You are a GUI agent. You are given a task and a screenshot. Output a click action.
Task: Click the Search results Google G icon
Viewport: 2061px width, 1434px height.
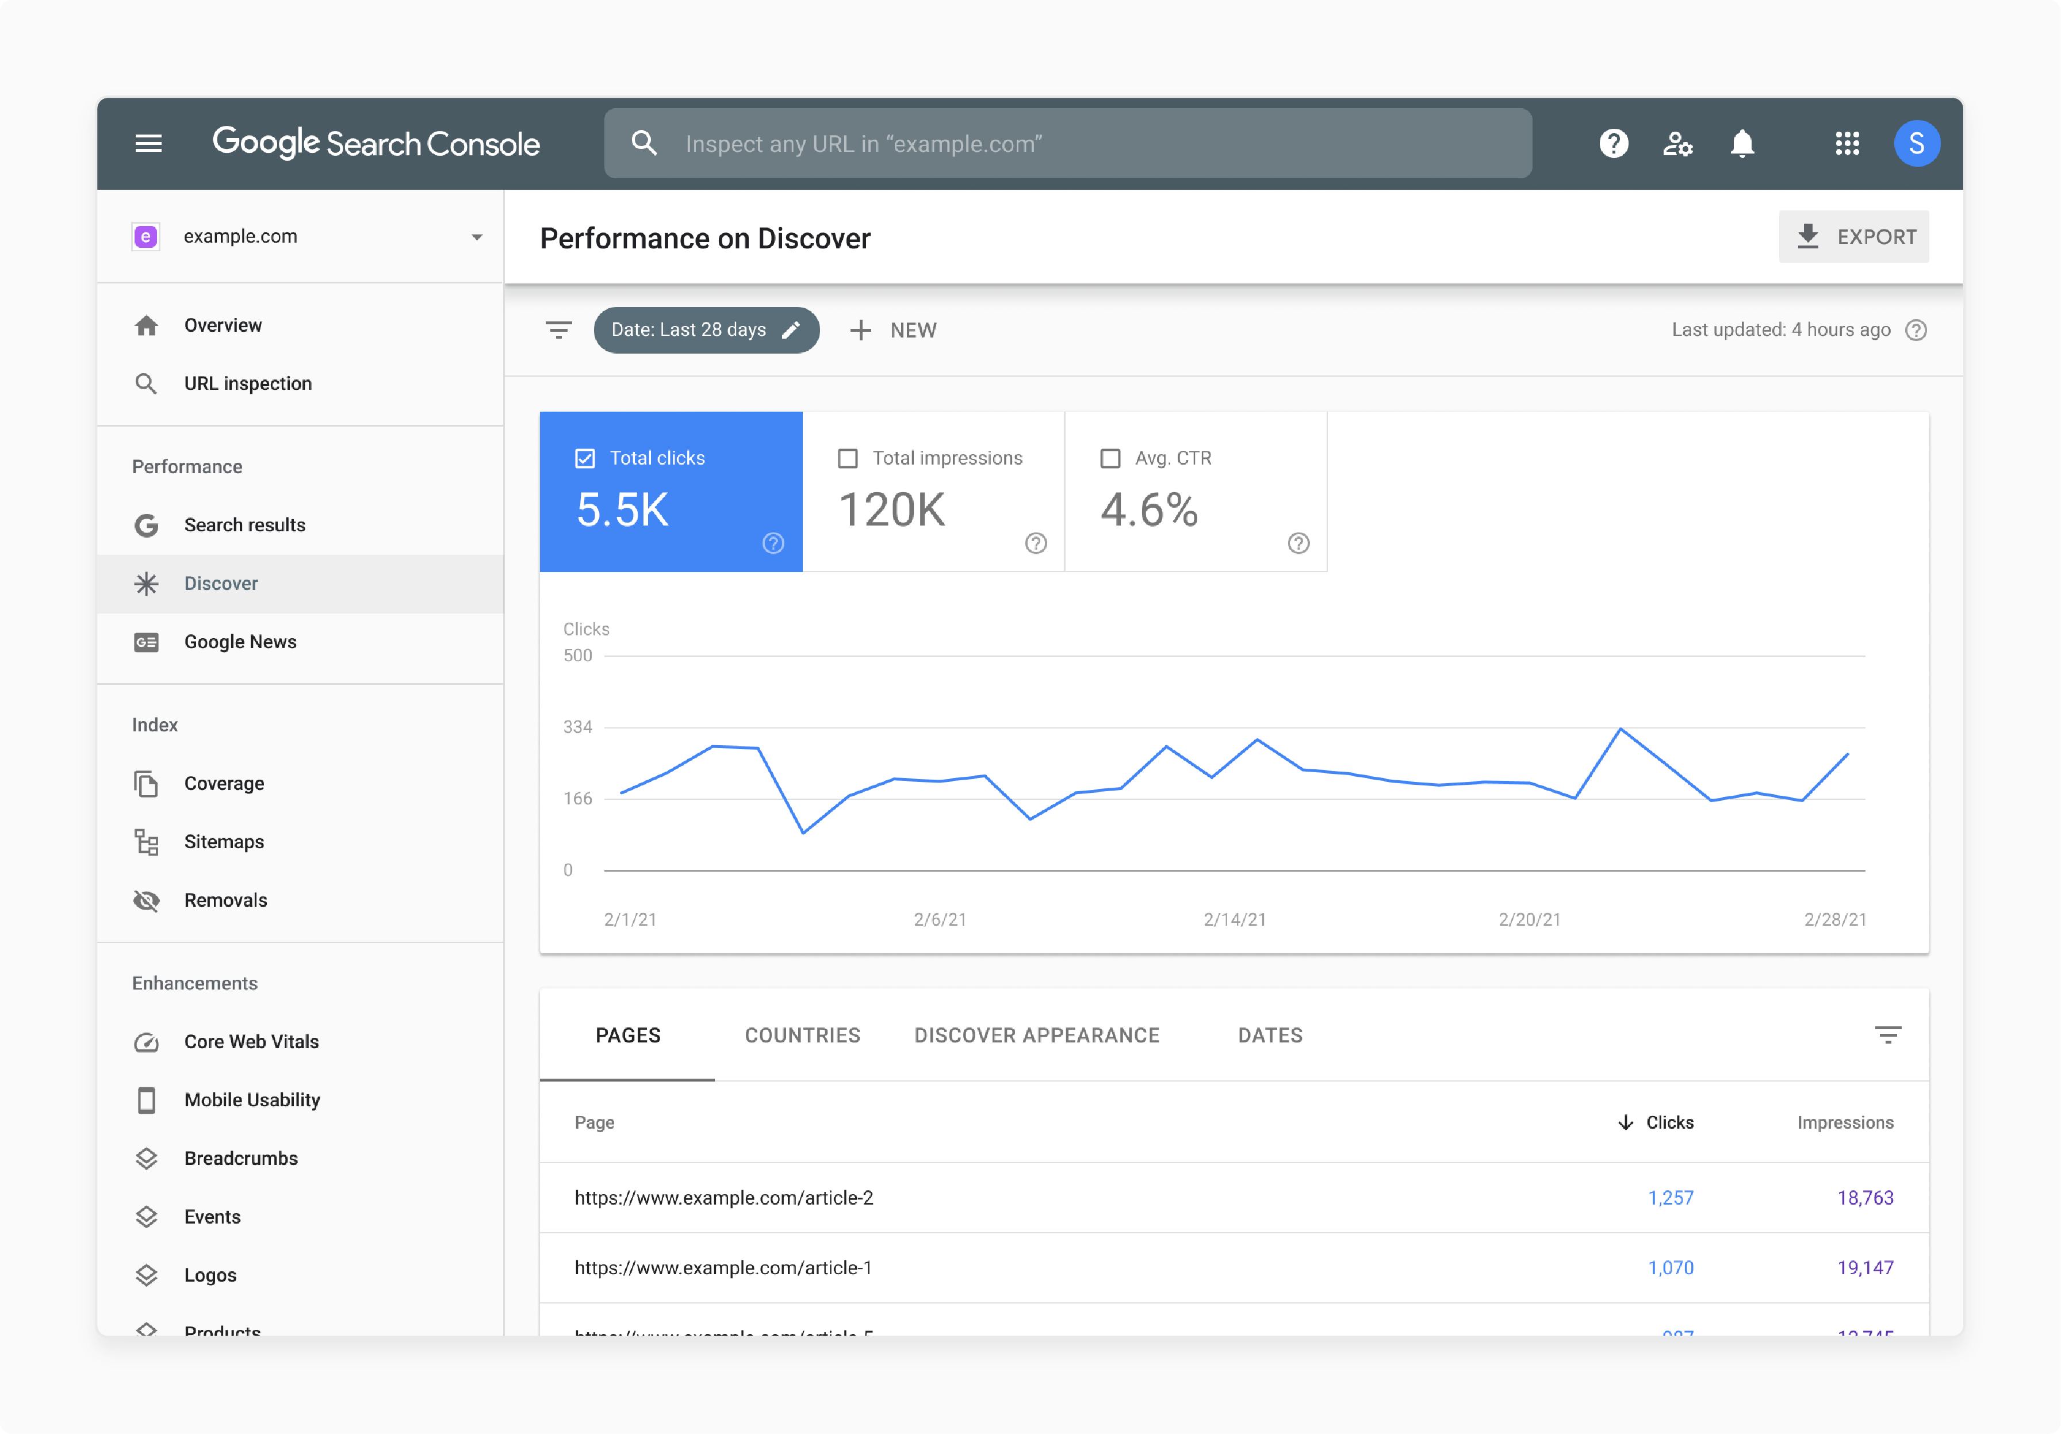(146, 526)
